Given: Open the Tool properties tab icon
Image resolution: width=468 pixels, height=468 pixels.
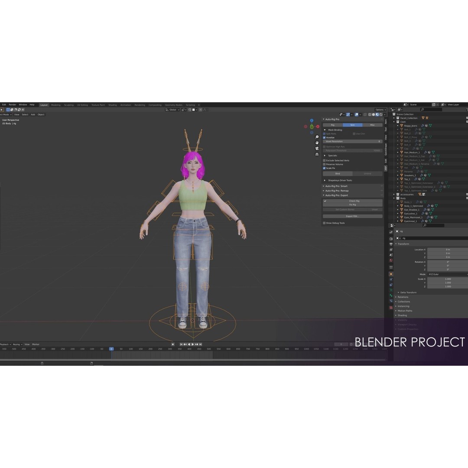Looking at the screenshot, I should (x=391, y=232).
